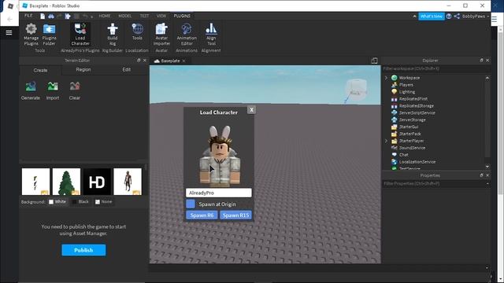Open the Plugins Folder
504x283 pixels.
49,35
